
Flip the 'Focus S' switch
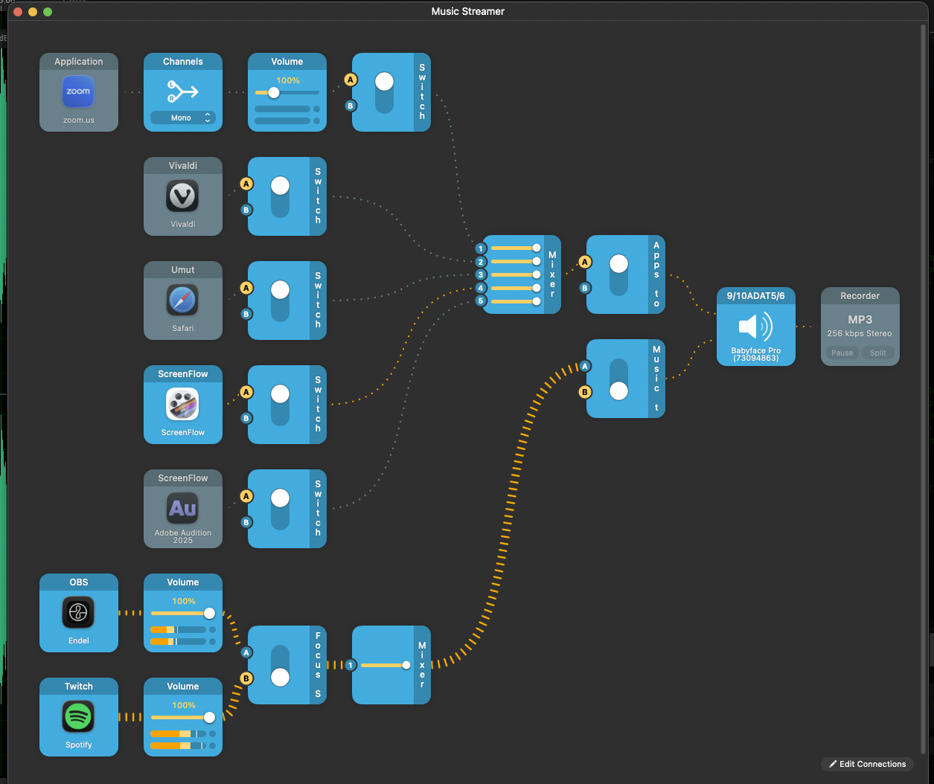280,665
